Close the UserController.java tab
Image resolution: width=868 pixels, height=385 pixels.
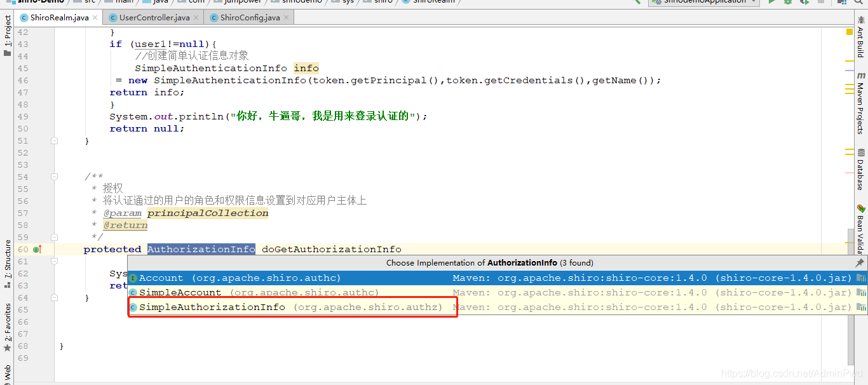(x=196, y=18)
